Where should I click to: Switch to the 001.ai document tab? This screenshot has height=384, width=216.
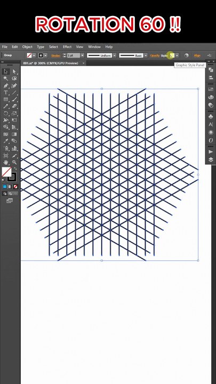pyautogui.click(x=51, y=63)
